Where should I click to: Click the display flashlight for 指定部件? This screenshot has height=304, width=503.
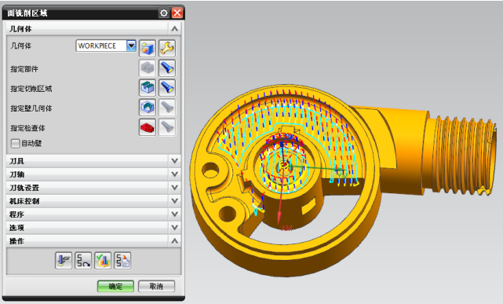coord(167,68)
